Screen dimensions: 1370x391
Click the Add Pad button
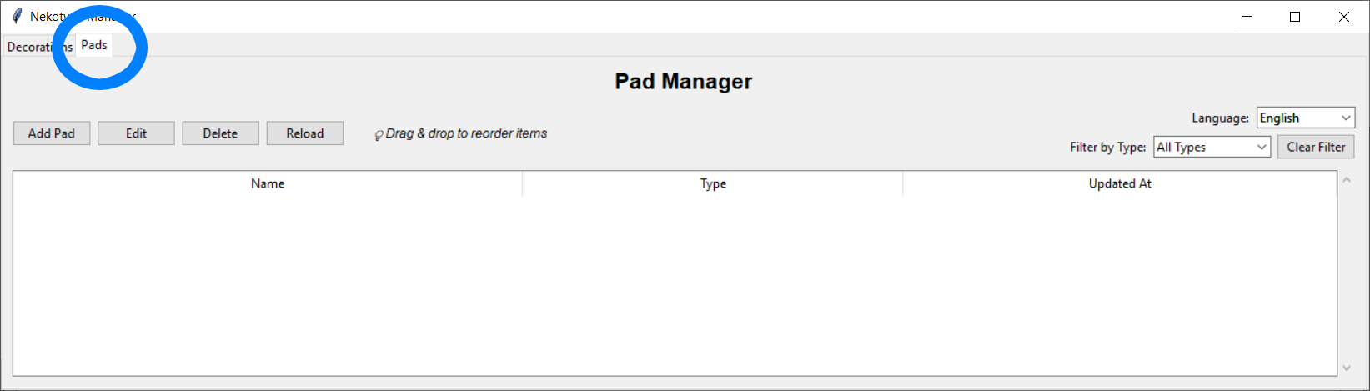pyautogui.click(x=52, y=133)
